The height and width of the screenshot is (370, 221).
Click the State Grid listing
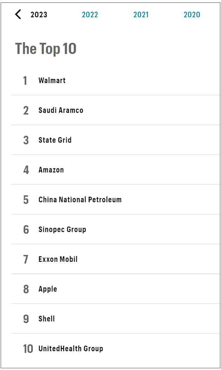(55, 140)
